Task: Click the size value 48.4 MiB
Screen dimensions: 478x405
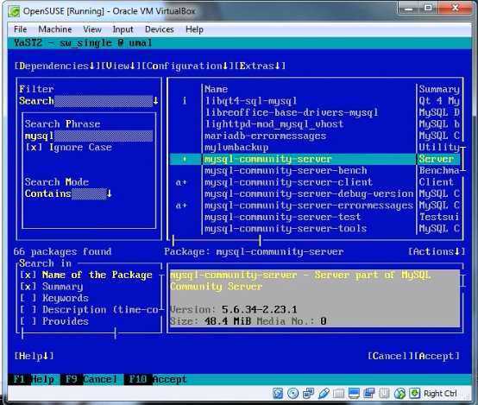Action: 228,321
